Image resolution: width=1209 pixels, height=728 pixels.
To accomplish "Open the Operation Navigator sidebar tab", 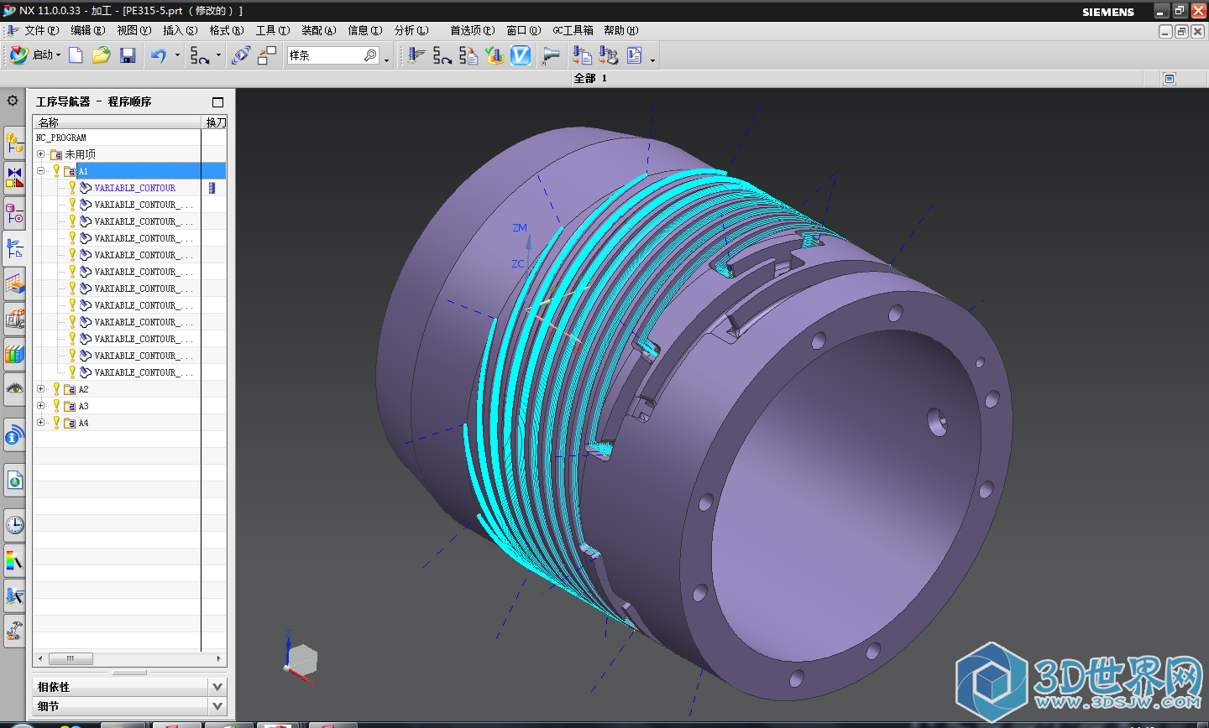I will (x=14, y=248).
